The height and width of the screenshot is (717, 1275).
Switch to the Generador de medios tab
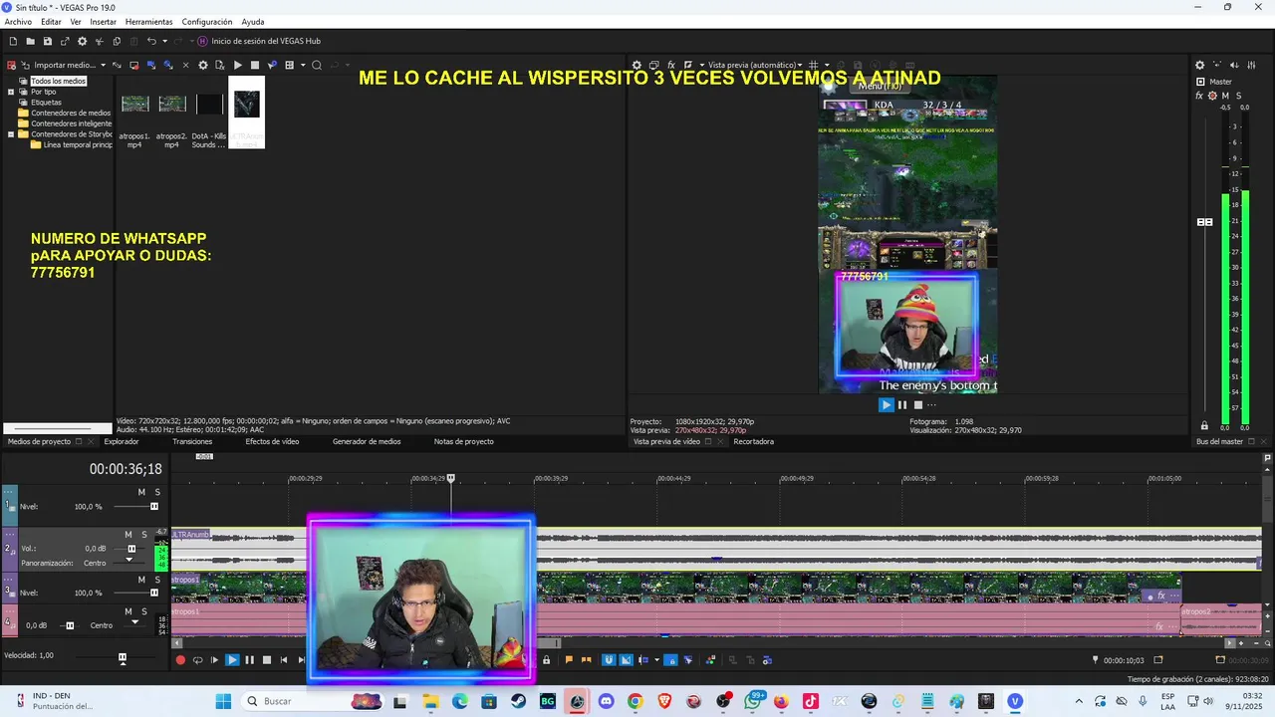pos(367,441)
